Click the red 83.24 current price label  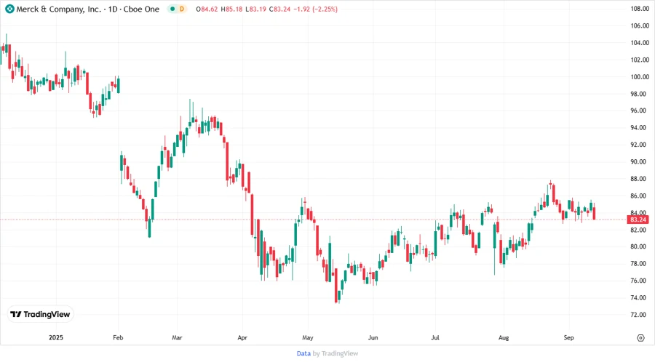click(x=638, y=220)
